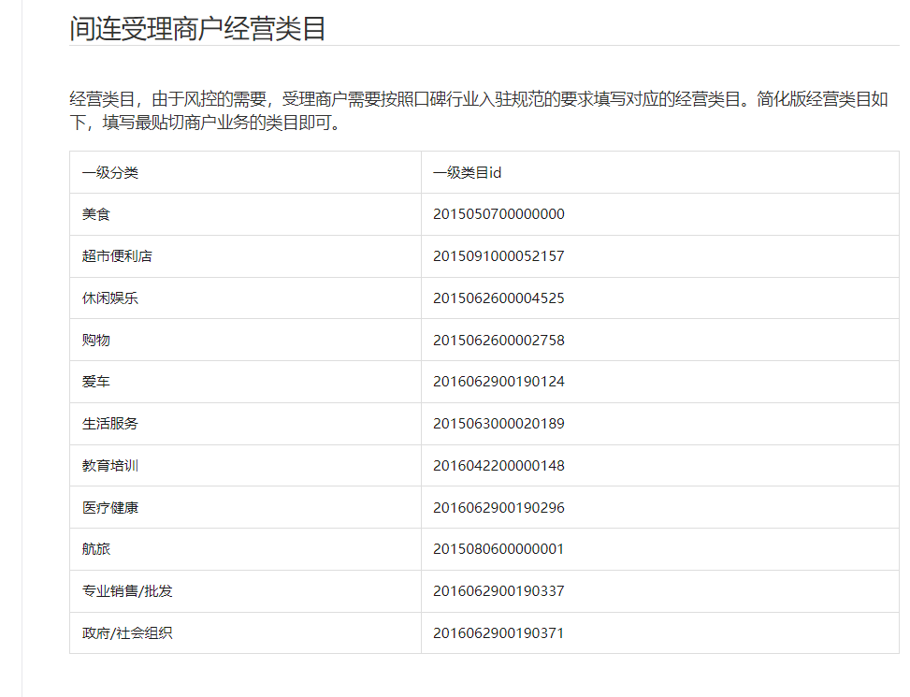Image resolution: width=910 pixels, height=697 pixels.
Task: Click the ID 2015091000052157 cell
Action: [x=498, y=256]
